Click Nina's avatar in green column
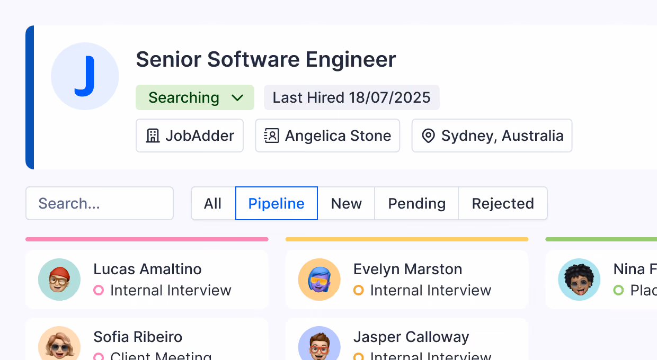This screenshot has width=657, height=360. (580, 280)
